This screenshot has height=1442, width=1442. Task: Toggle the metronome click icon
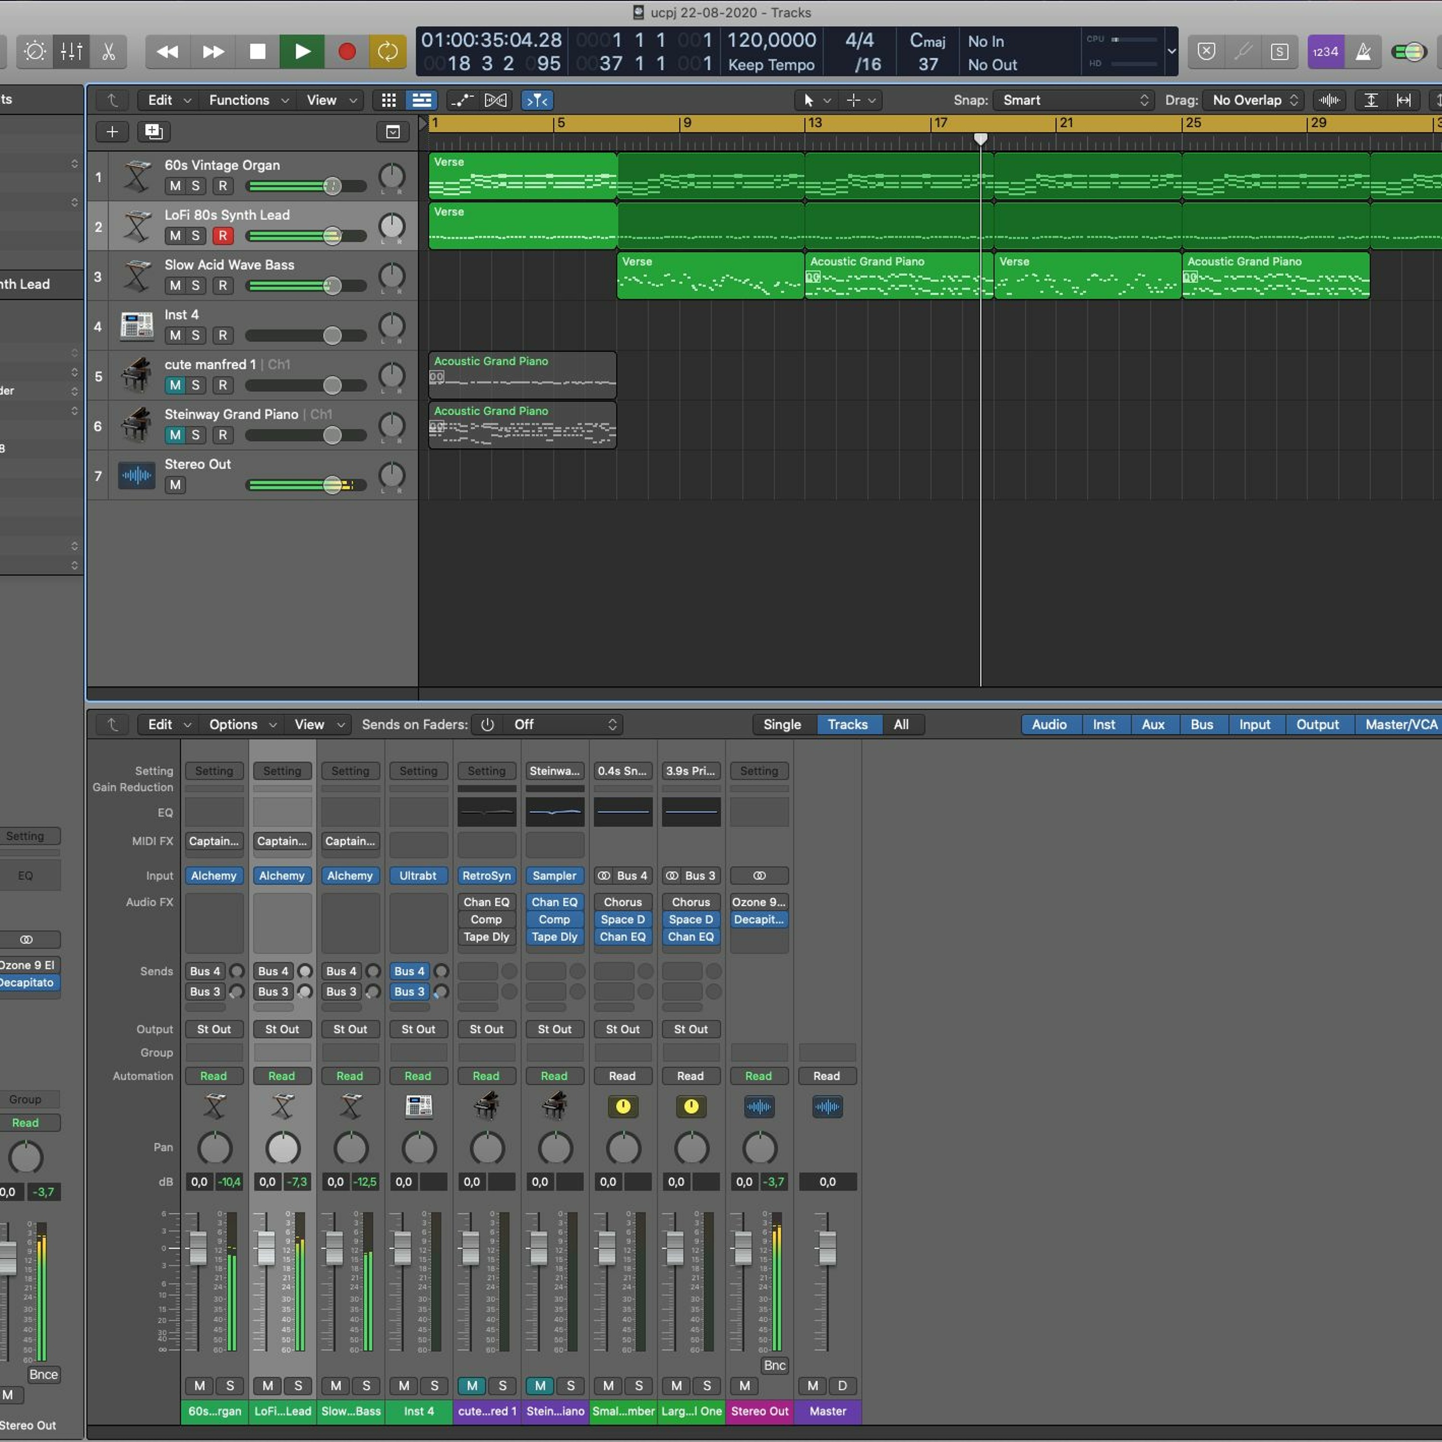click(1363, 51)
